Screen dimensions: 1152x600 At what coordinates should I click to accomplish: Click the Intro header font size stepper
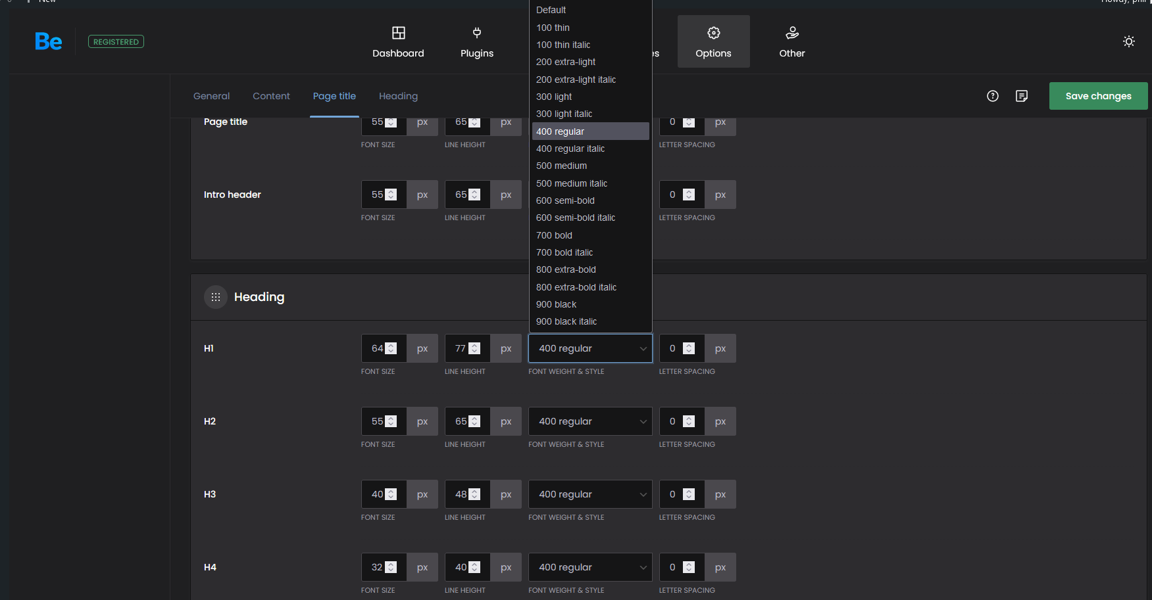[x=391, y=195]
